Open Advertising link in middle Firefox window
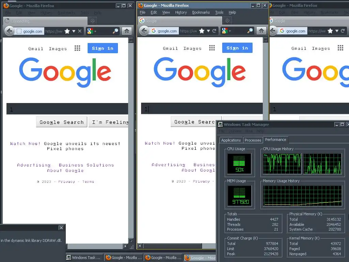349x262 pixels. point(168,165)
